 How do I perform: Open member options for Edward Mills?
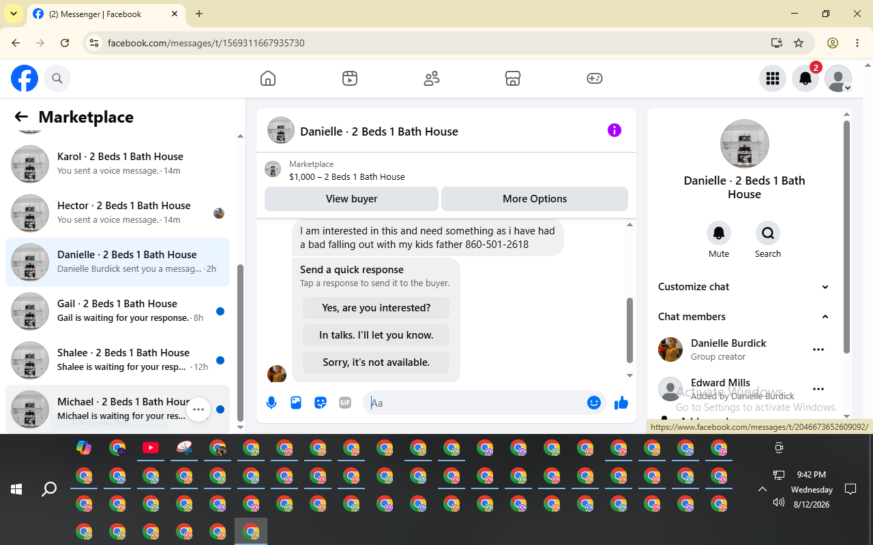coord(818,389)
